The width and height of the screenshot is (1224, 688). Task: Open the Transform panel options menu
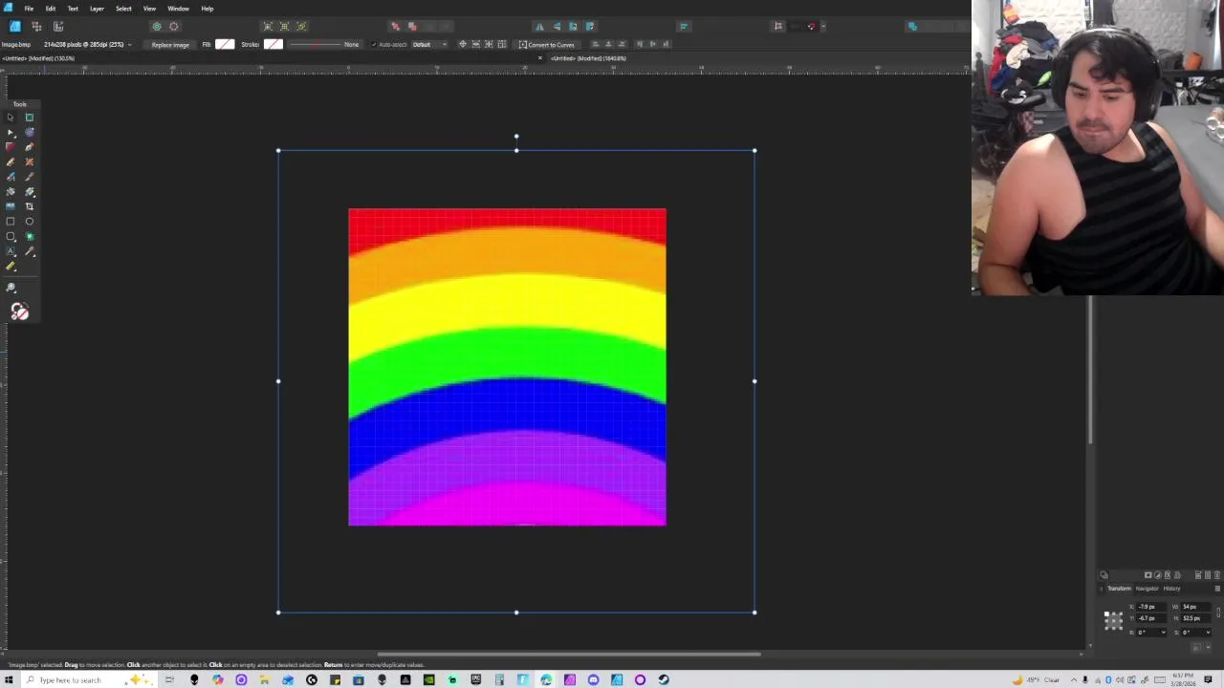[1217, 589]
